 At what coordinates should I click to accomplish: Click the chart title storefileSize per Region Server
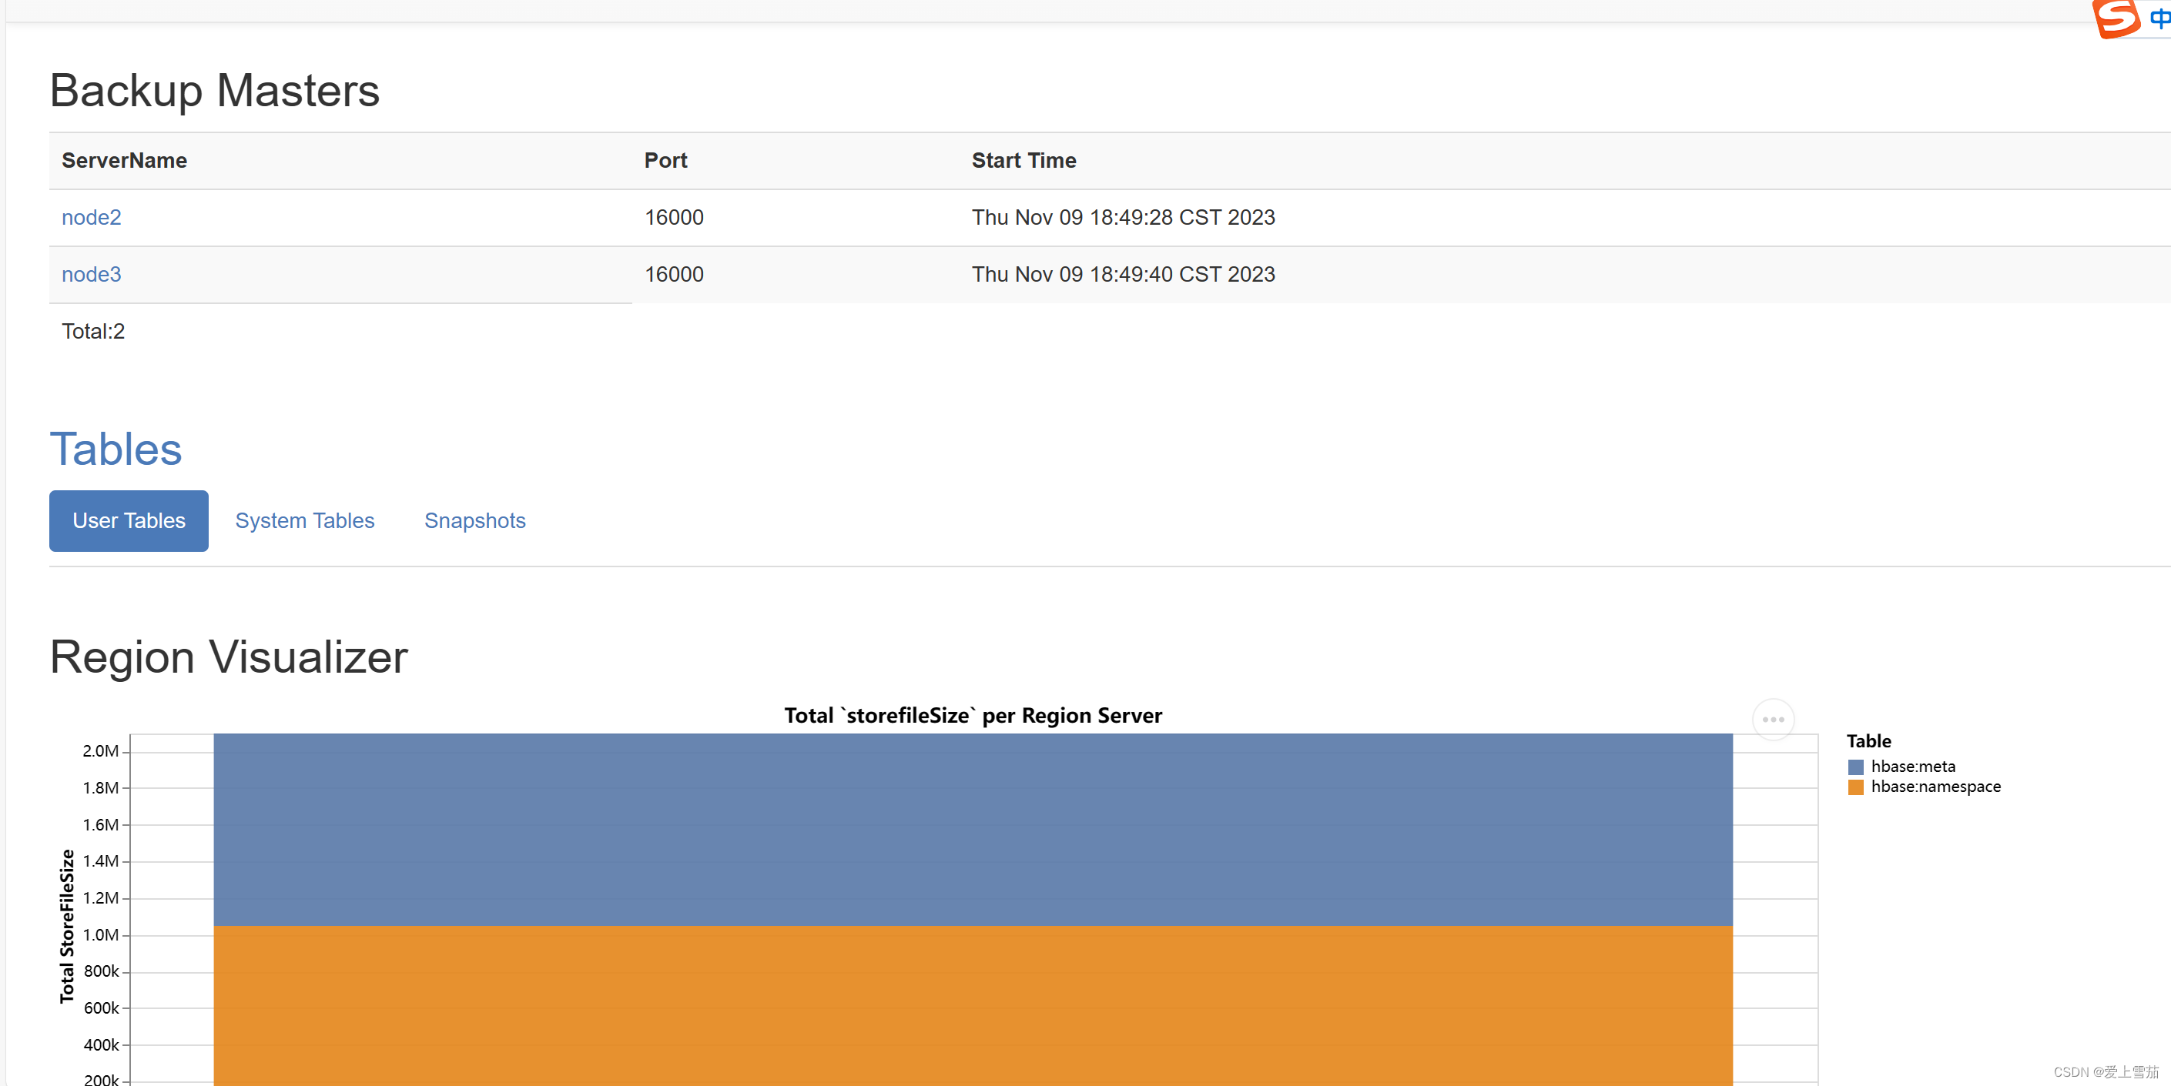pyautogui.click(x=973, y=716)
